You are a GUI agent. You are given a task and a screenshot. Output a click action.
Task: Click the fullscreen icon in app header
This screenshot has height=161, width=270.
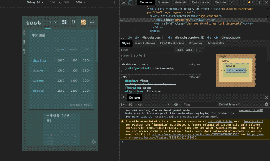click(x=73, y=22)
